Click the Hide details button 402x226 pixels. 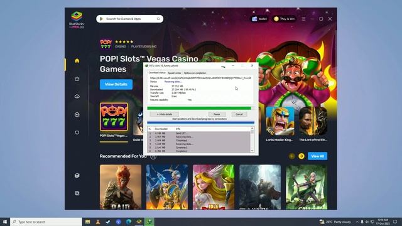tap(165, 114)
